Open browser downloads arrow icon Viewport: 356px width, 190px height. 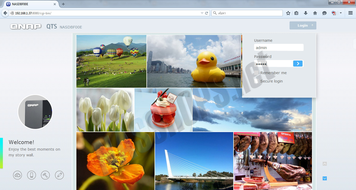click(x=306, y=13)
